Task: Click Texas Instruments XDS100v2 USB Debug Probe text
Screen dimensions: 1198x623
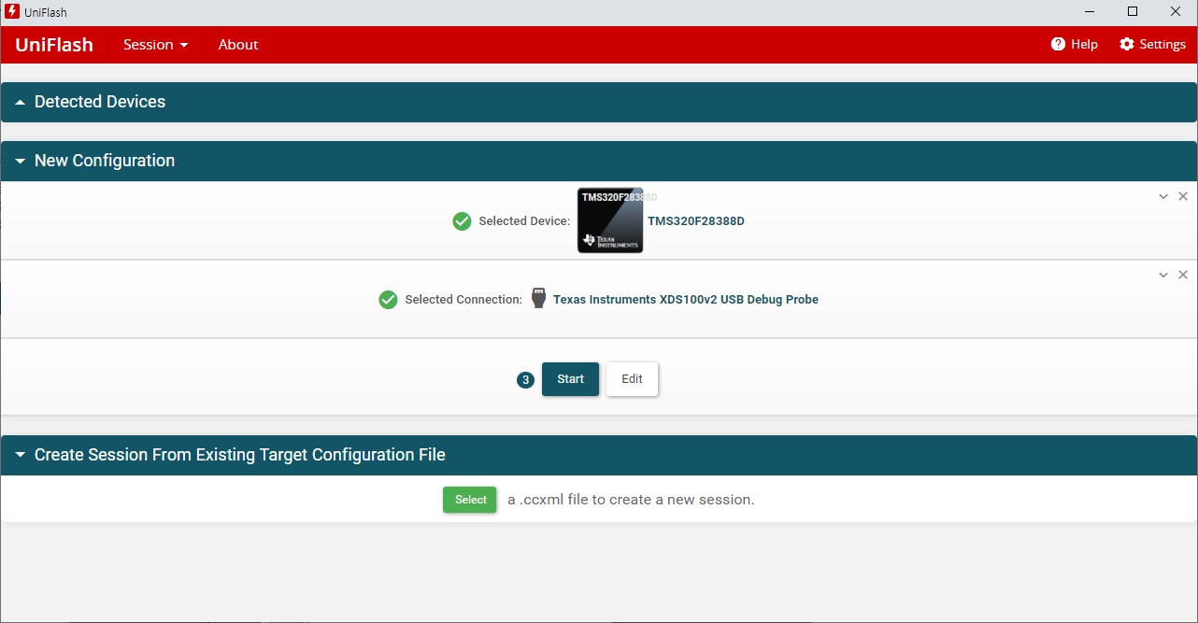Action: (x=686, y=300)
